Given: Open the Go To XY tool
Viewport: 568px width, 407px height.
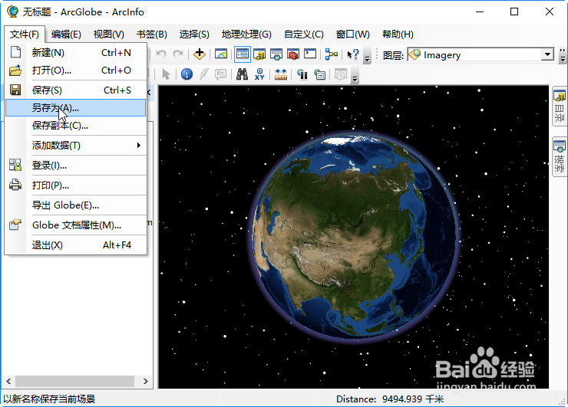Looking at the screenshot, I should 259,74.
